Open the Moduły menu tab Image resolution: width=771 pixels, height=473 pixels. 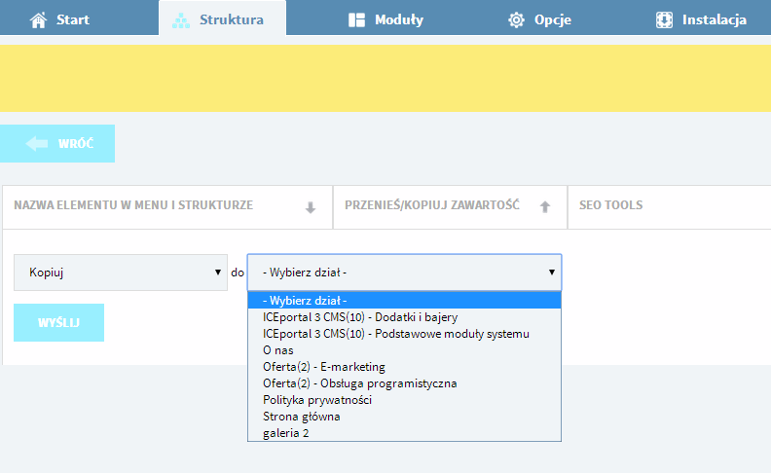[386, 20]
